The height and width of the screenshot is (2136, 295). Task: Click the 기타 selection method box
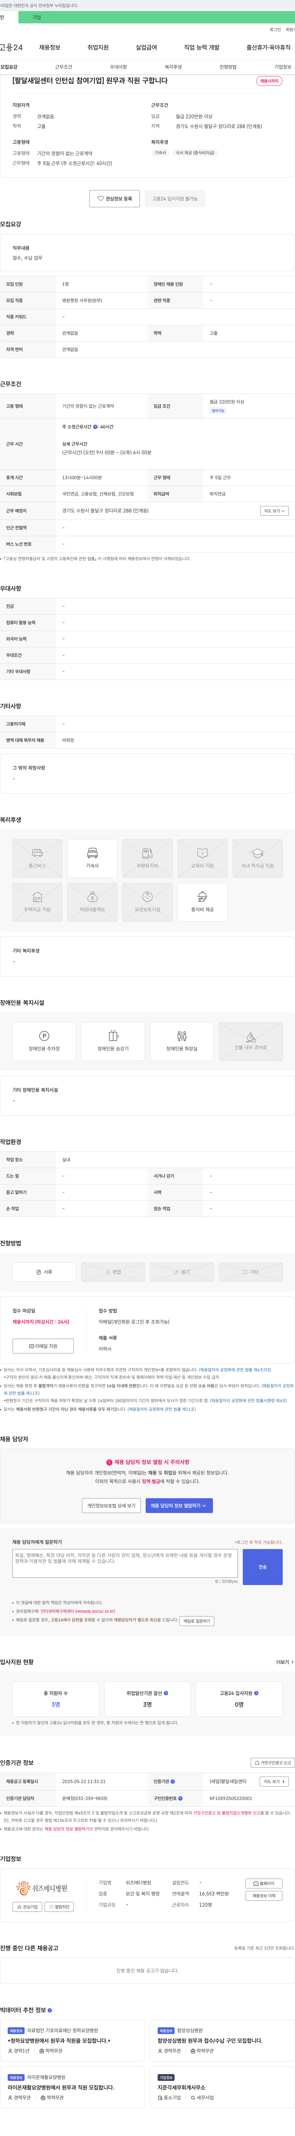pyautogui.click(x=250, y=1272)
